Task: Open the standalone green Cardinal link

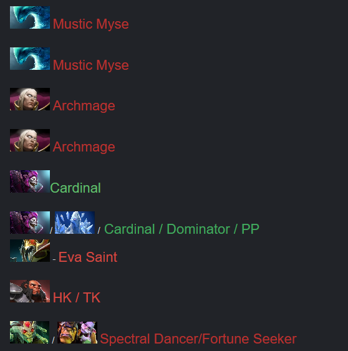Action: [x=75, y=188]
